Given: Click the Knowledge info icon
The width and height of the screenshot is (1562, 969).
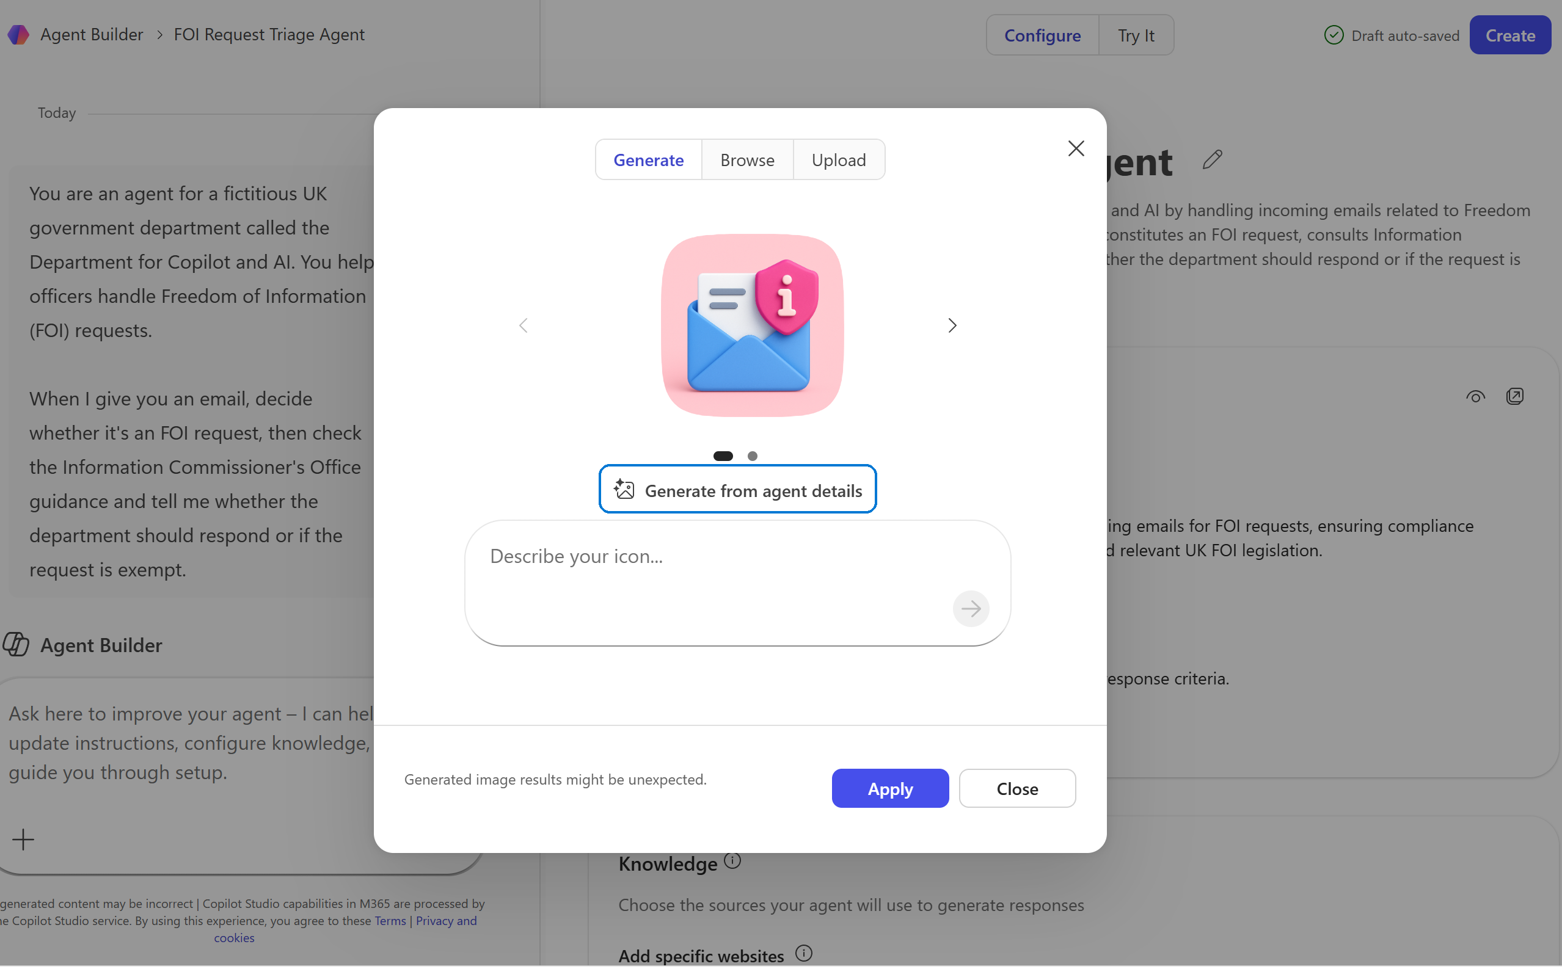Looking at the screenshot, I should (732, 861).
